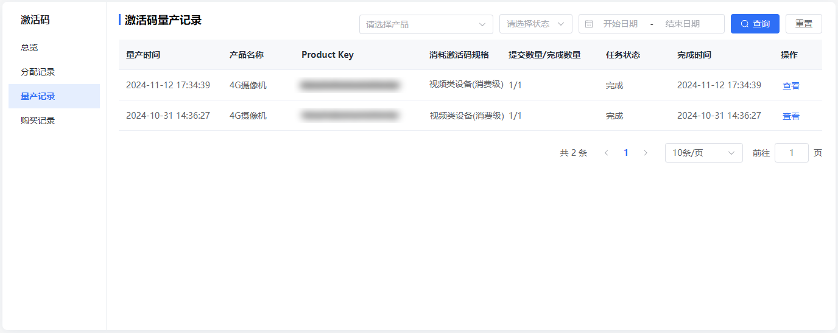The height and width of the screenshot is (333, 838).
Task: Click the 产品名称 column header
Action: (x=247, y=55)
